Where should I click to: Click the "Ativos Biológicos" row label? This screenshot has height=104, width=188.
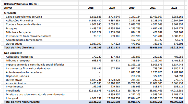16,83
